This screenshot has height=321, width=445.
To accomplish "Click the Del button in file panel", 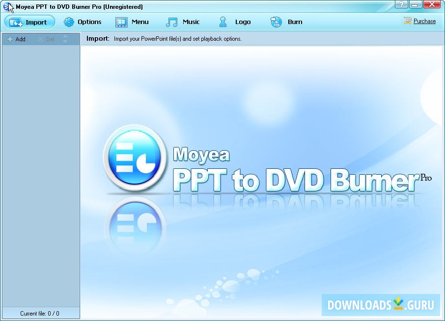I will coord(47,39).
